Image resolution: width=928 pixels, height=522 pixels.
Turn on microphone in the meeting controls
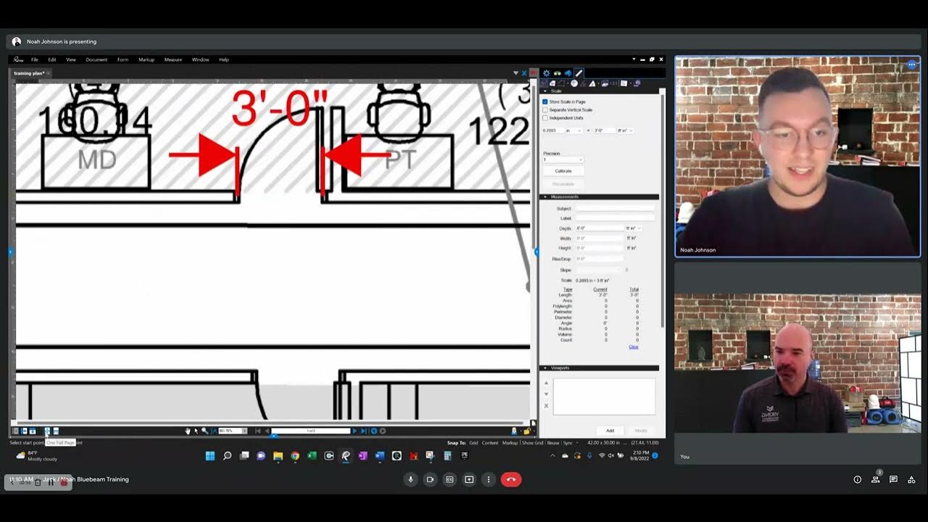click(x=410, y=479)
